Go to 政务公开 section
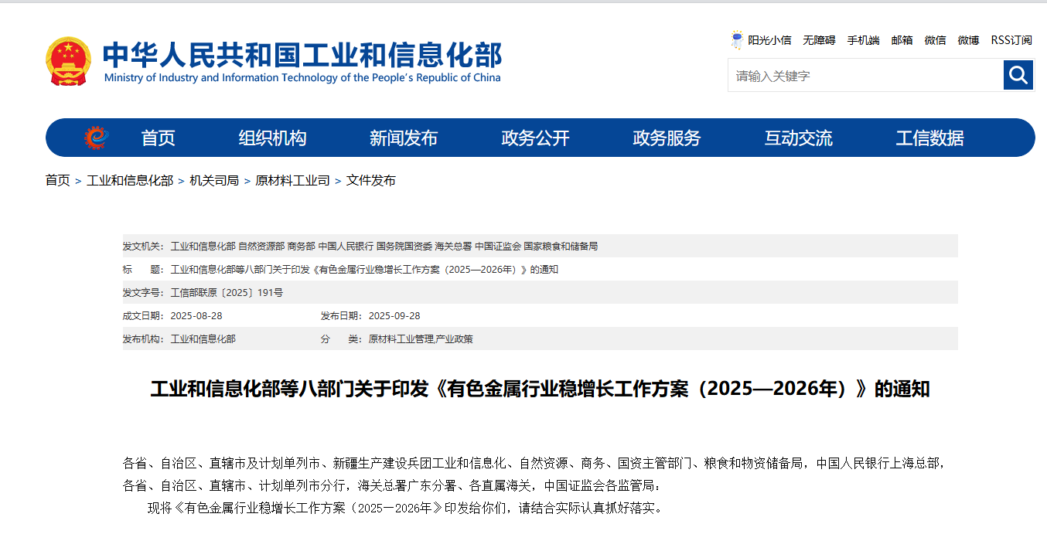This screenshot has height=541, width=1047. click(535, 138)
